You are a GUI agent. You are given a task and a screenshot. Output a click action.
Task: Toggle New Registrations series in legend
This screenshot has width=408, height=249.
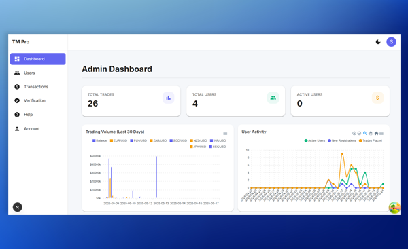(342, 140)
